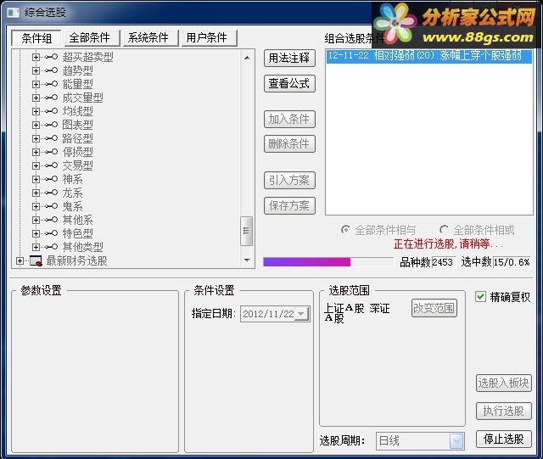Image resolution: width=543 pixels, height=459 pixels.
Task: Open the 选股周期 日线 dropdown
Action: 456,441
